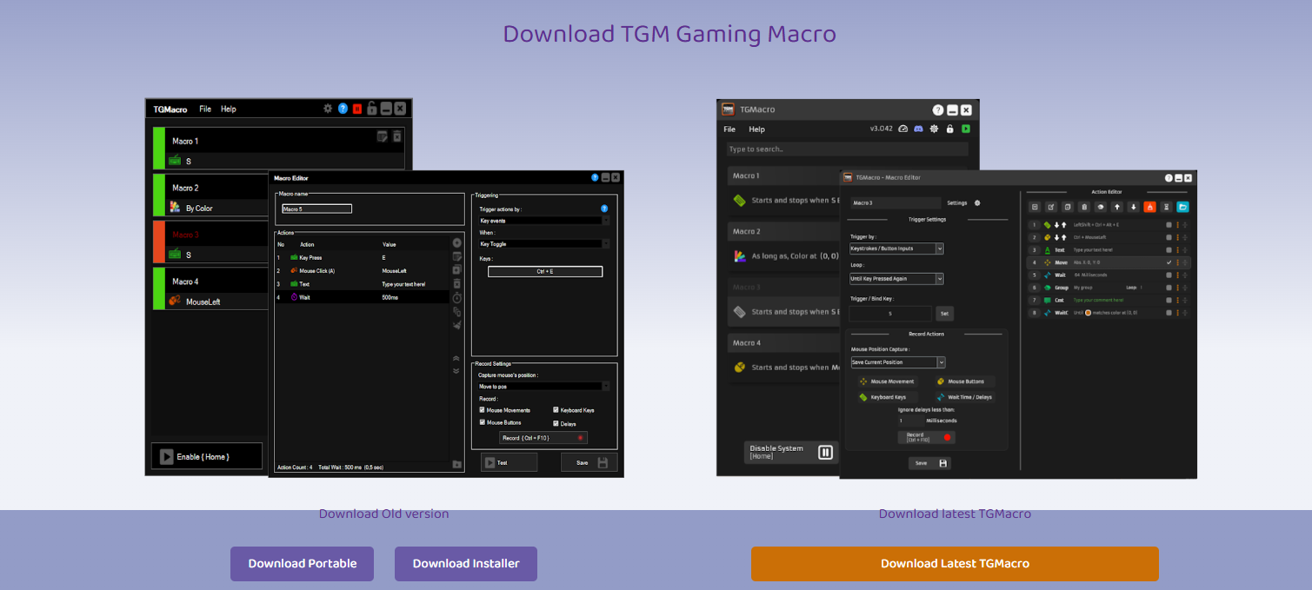Open File menu in old TGMacro window

click(205, 109)
